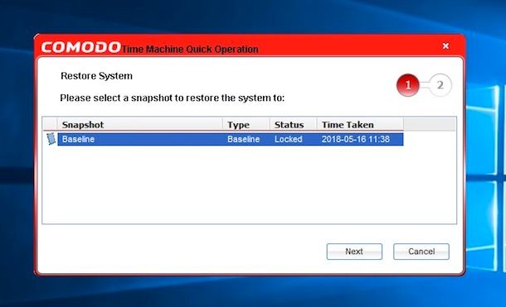
Task: Sort by the Snapshot column header
Action: pos(139,124)
